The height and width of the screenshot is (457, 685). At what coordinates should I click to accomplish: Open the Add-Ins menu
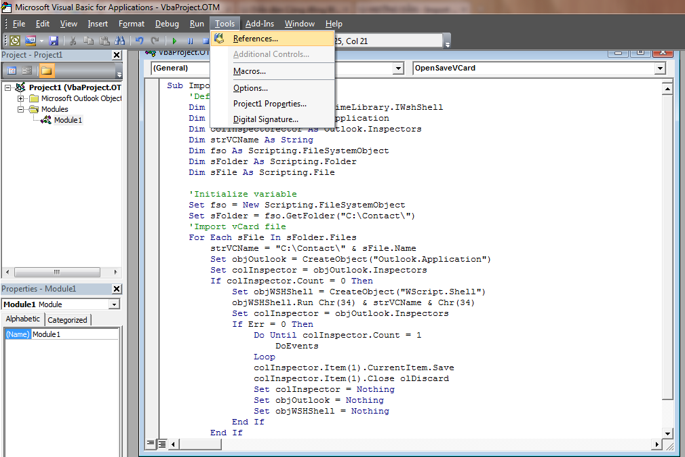tap(260, 24)
